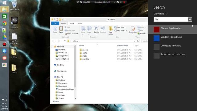Select Project to a second screen result

pos(172,55)
